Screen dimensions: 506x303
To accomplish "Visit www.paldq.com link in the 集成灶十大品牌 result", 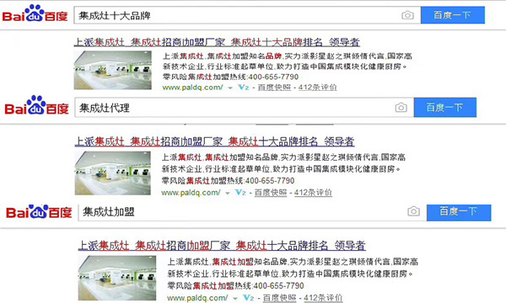I will click(192, 88).
